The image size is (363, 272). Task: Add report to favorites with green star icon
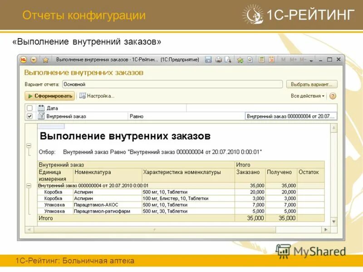tap(240, 59)
